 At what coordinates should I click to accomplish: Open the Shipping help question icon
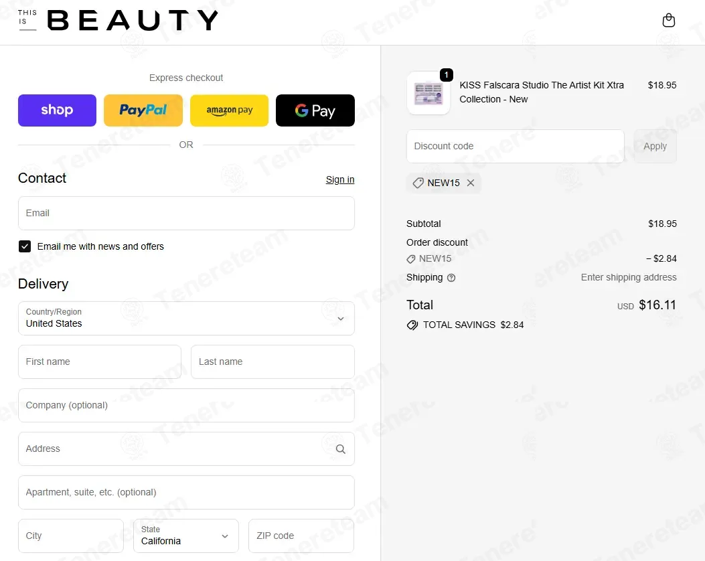coord(451,278)
